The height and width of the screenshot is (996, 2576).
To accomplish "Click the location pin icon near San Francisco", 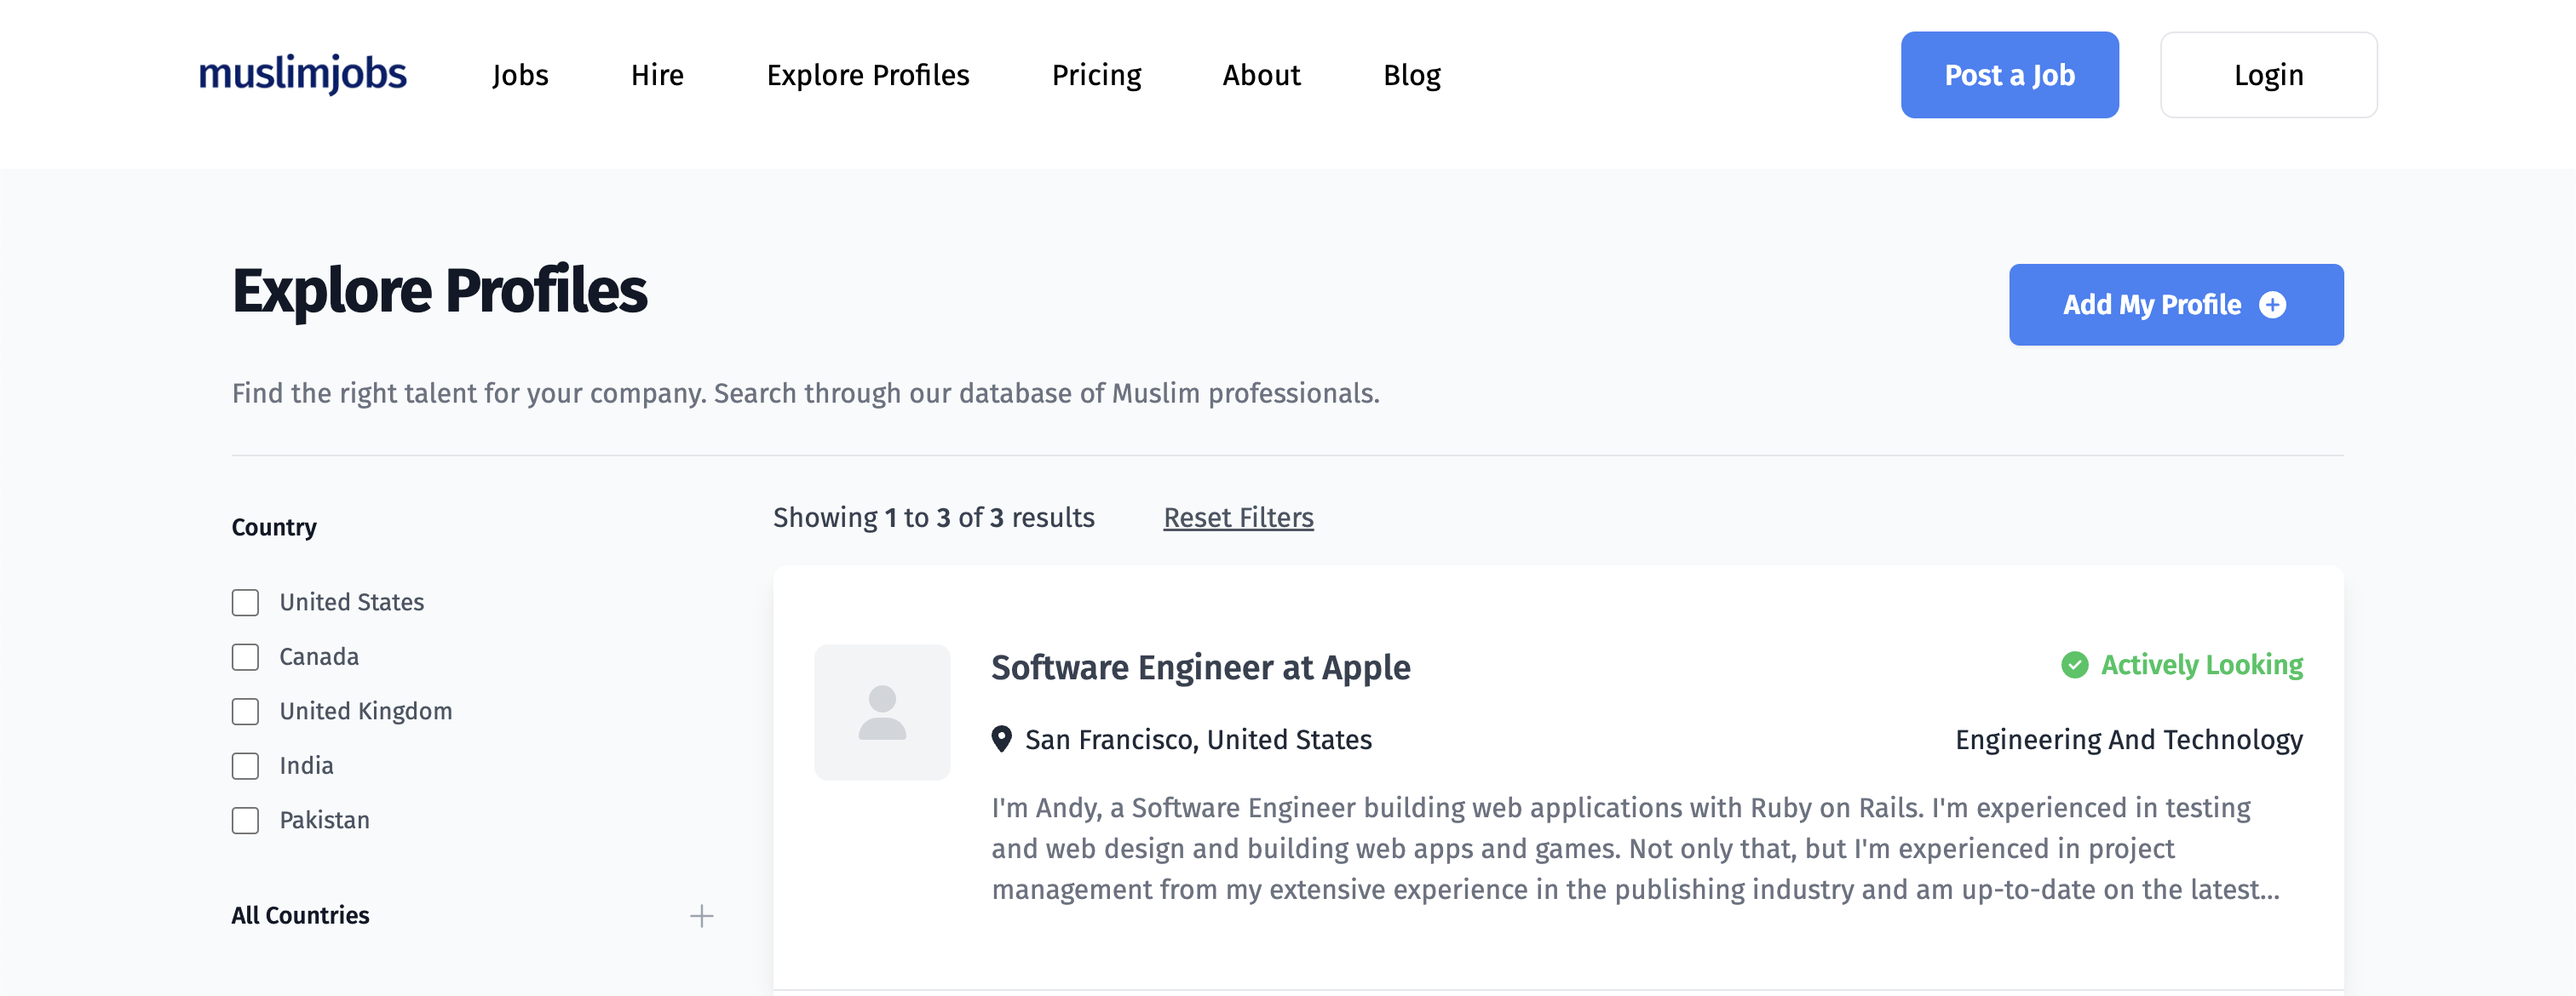I will click(1001, 739).
